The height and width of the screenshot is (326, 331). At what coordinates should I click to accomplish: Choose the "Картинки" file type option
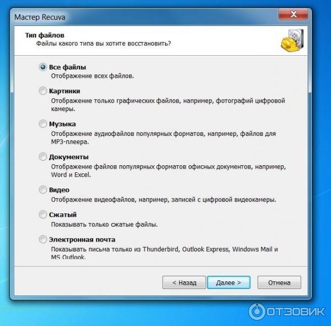[x=43, y=91]
